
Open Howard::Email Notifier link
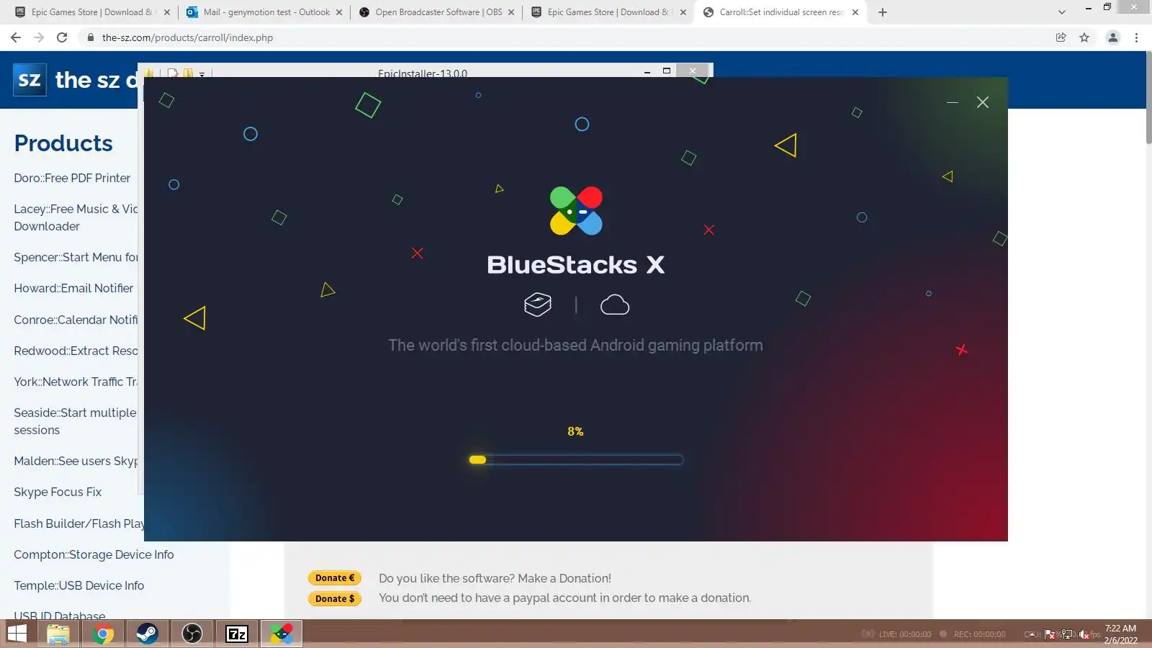73,288
